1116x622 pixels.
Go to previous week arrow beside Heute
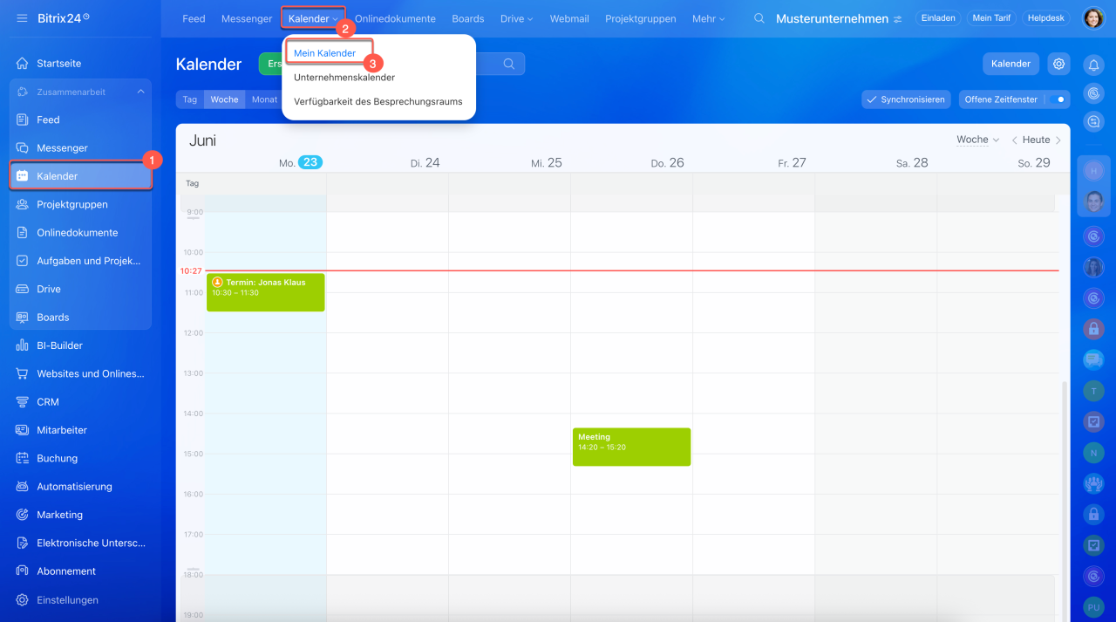(x=1014, y=140)
